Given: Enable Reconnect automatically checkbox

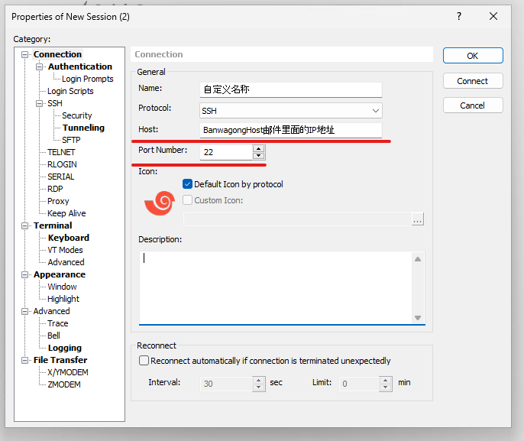Looking at the screenshot, I should tap(144, 361).
